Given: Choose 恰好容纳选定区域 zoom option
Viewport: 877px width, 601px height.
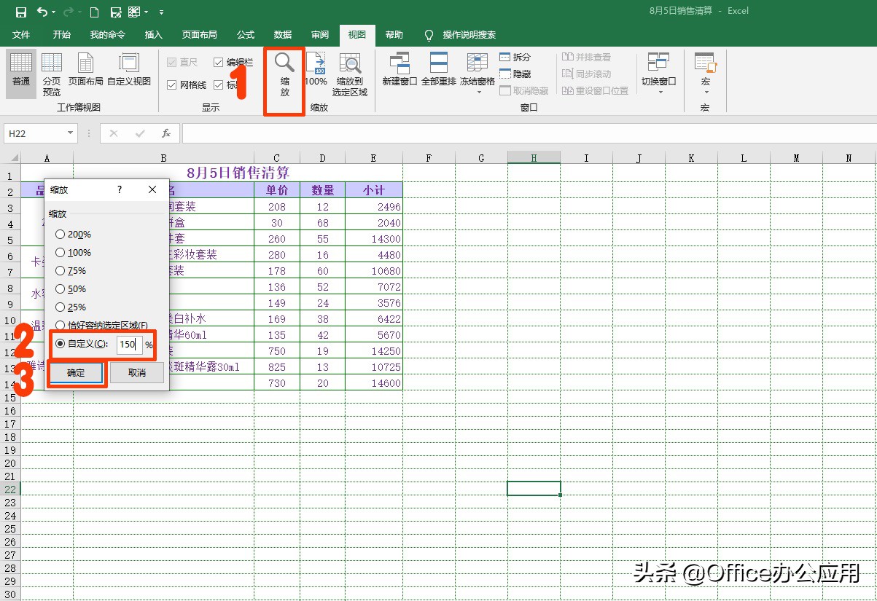Looking at the screenshot, I should tap(60, 326).
